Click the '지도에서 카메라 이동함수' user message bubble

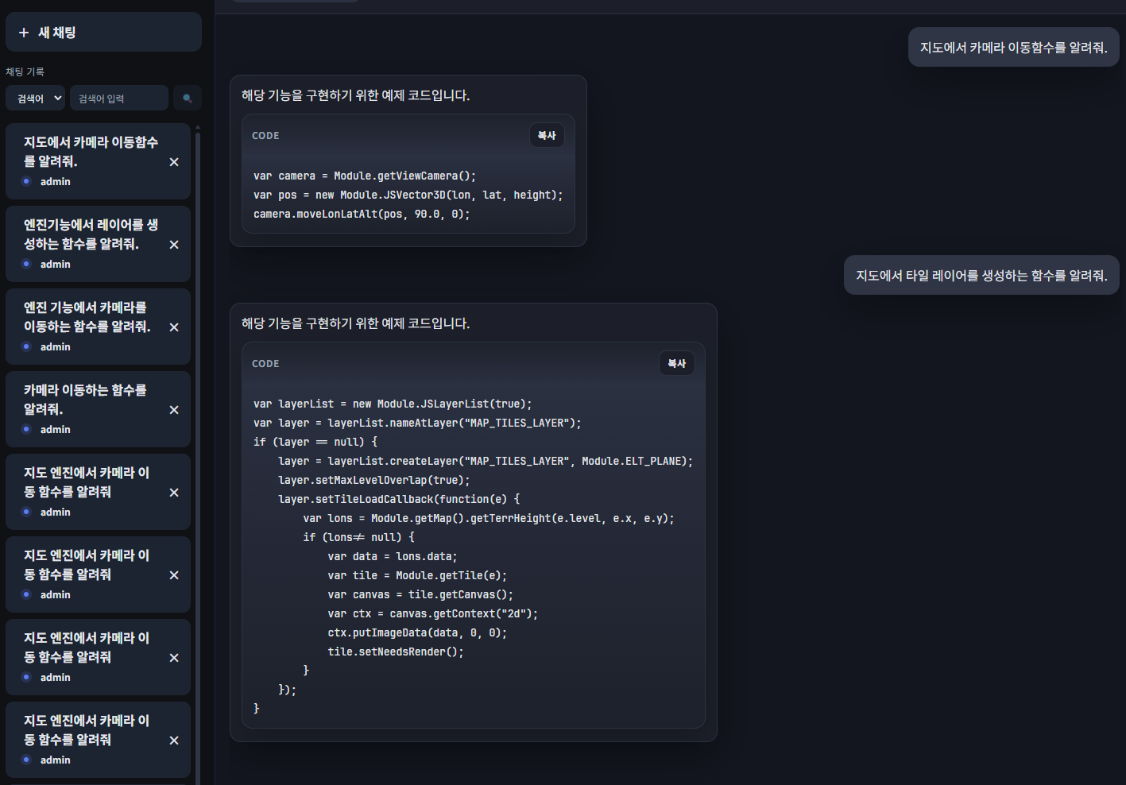click(1013, 48)
